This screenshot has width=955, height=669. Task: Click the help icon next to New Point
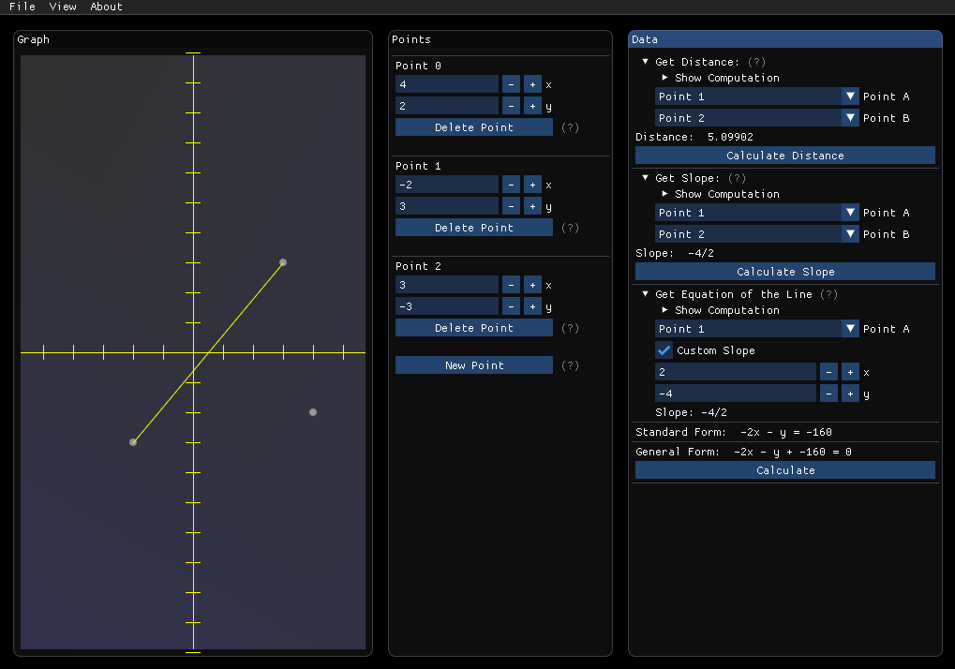tap(569, 364)
